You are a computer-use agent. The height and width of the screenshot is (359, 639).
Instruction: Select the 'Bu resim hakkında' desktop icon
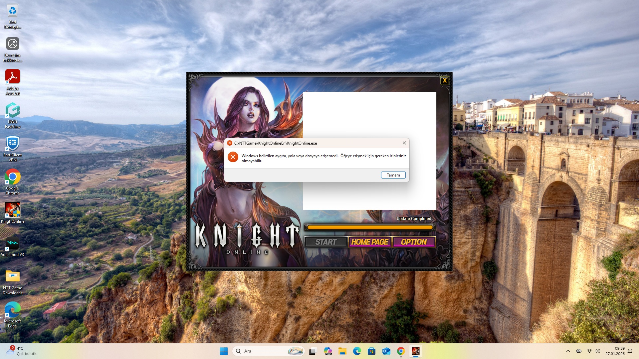click(13, 49)
